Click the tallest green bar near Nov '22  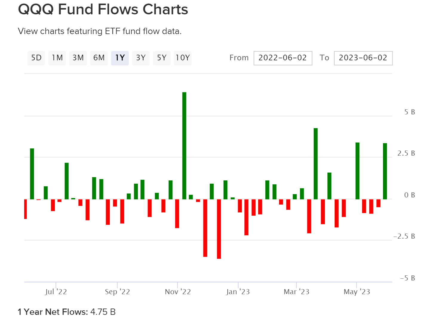(184, 143)
